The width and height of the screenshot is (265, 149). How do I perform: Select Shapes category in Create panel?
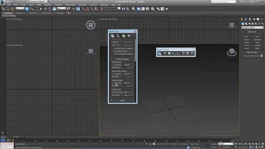[x=246, y=24]
